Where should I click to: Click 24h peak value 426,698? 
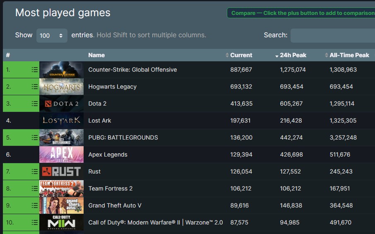[291, 154]
